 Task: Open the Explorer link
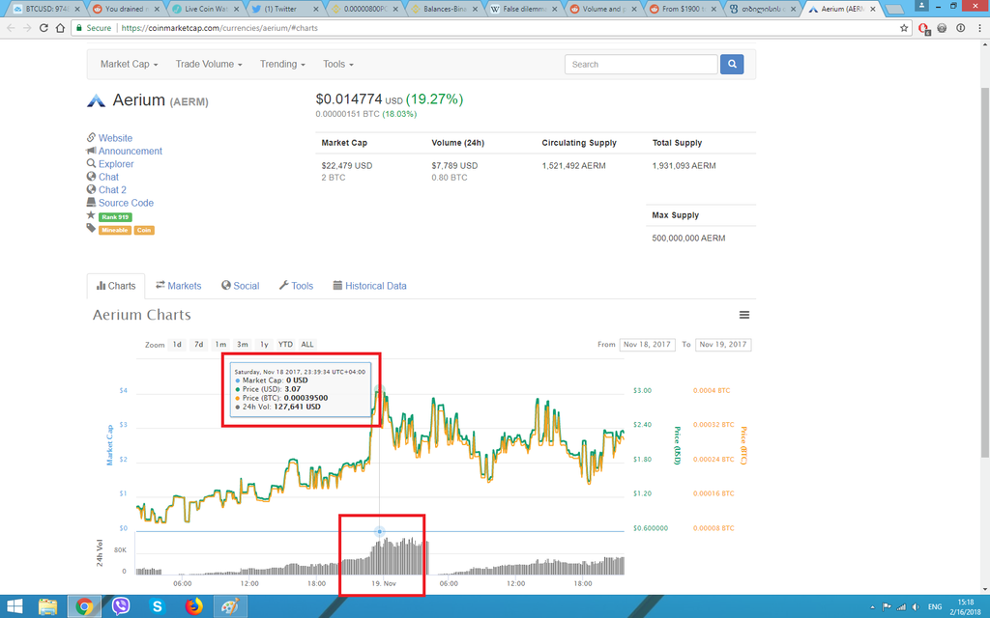point(116,164)
